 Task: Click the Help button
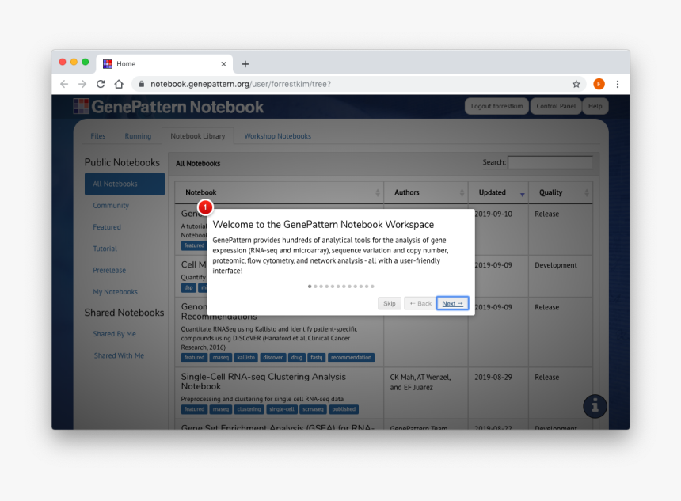(595, 106)
